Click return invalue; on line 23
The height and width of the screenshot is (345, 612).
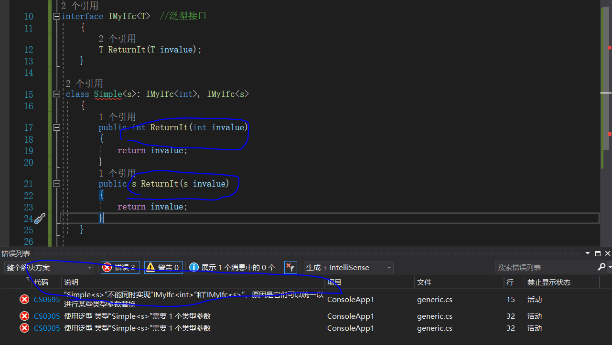pyautogui.click(x=153, y=207)
